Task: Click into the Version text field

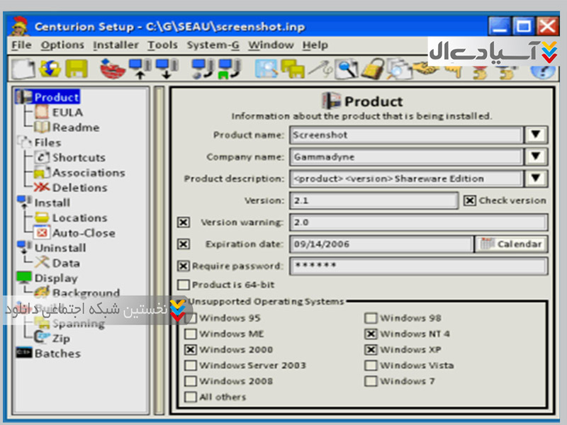Action: [x=374, y=200]
